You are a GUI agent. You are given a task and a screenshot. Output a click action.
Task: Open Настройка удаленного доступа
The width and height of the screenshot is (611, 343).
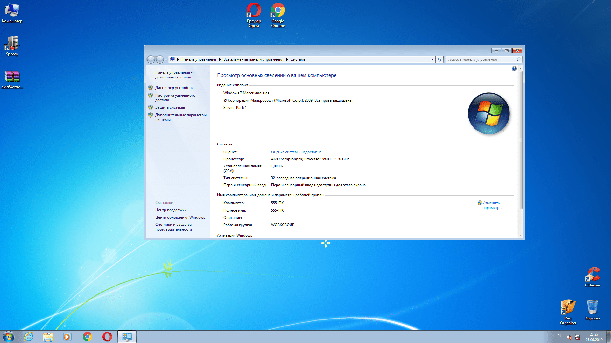pos(175,98)
